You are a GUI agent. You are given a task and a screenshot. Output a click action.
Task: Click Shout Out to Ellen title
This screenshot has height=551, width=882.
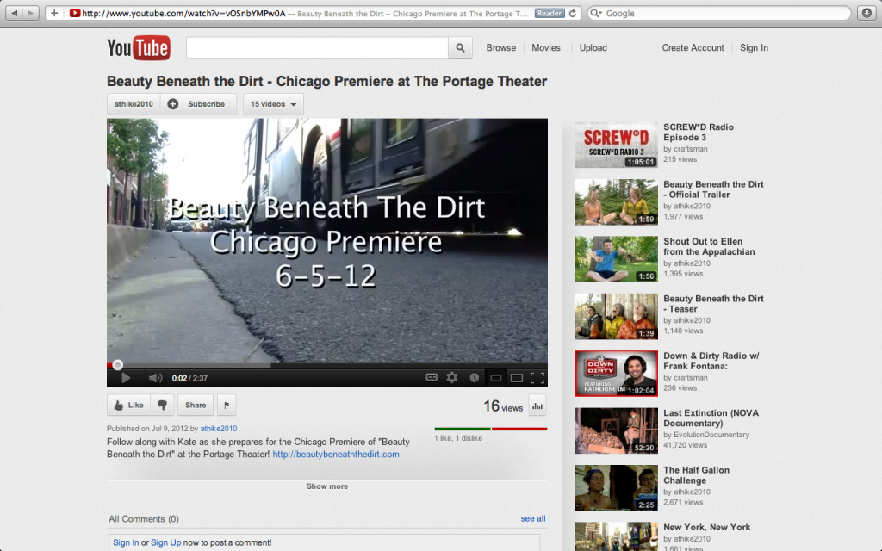coord(709,246)
